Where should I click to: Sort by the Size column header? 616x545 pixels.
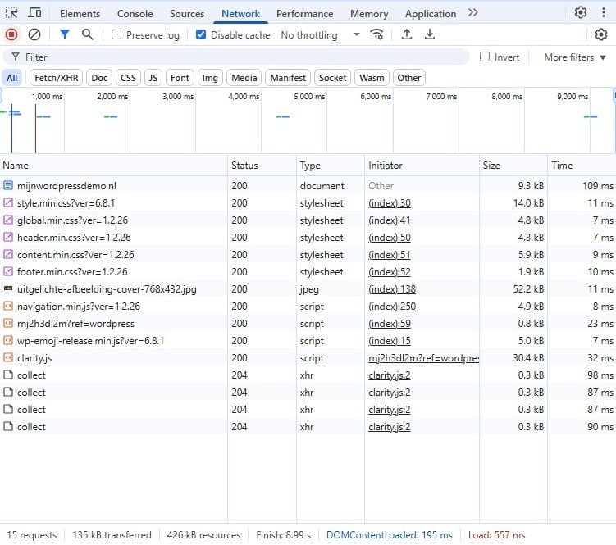(513, 166)
